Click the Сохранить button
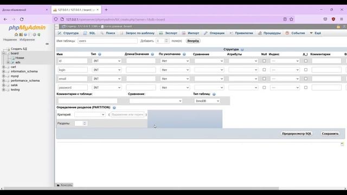 tap(330, 134)
